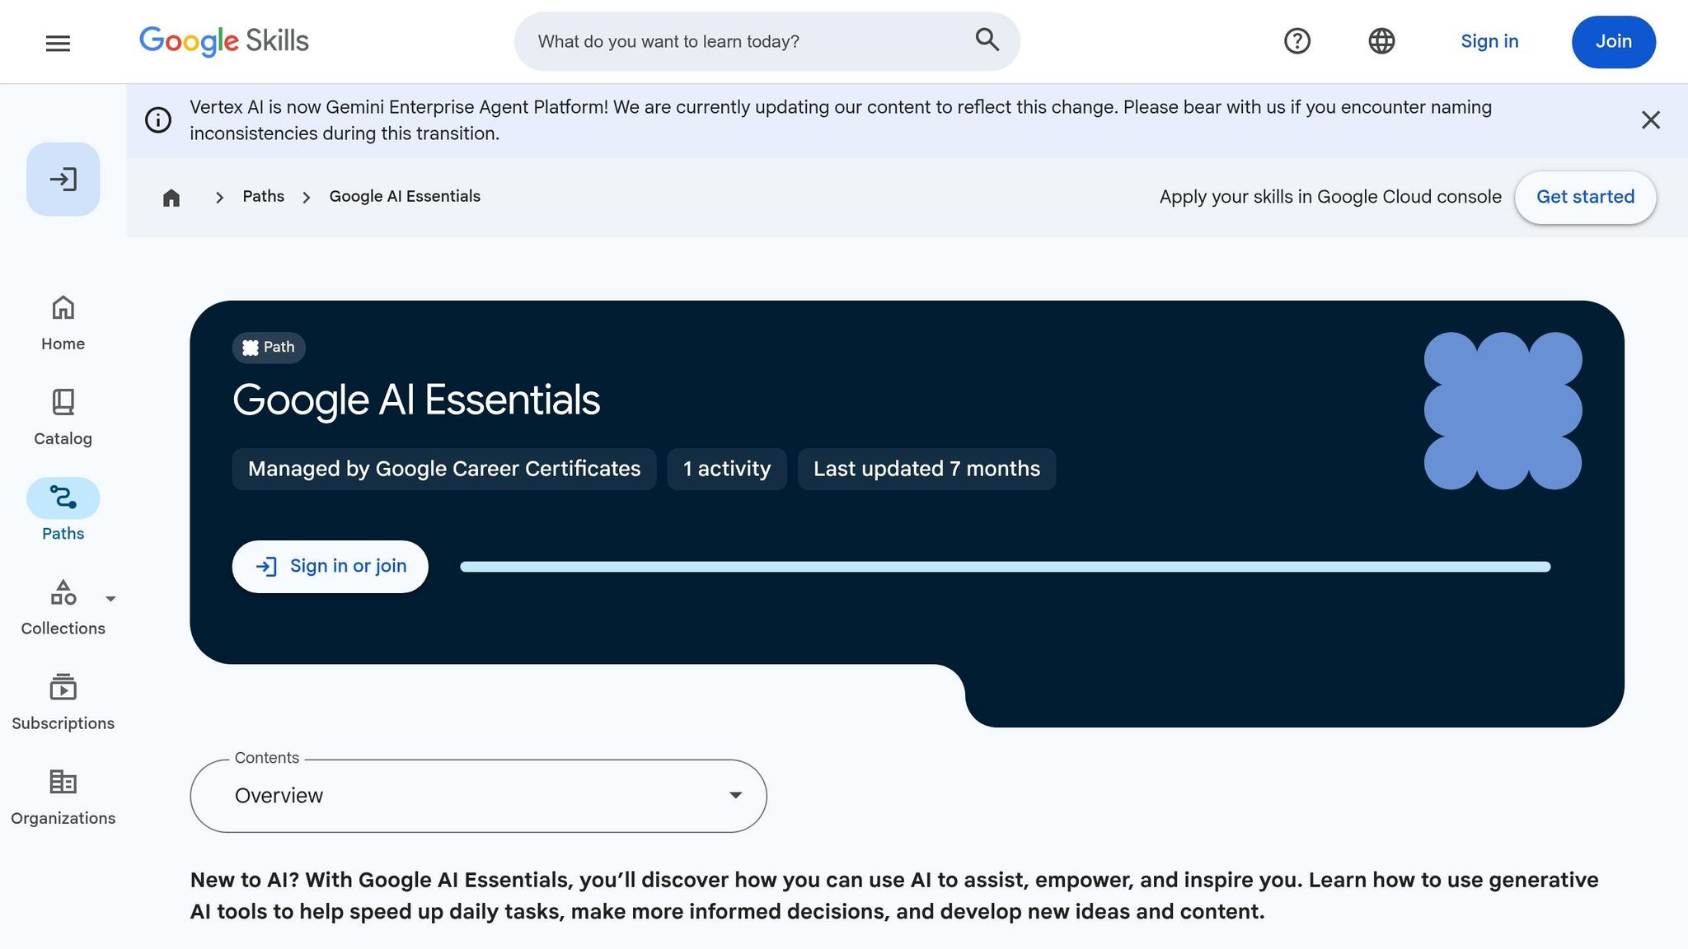Click the Google AI Essentials heading

coord(416,400)
